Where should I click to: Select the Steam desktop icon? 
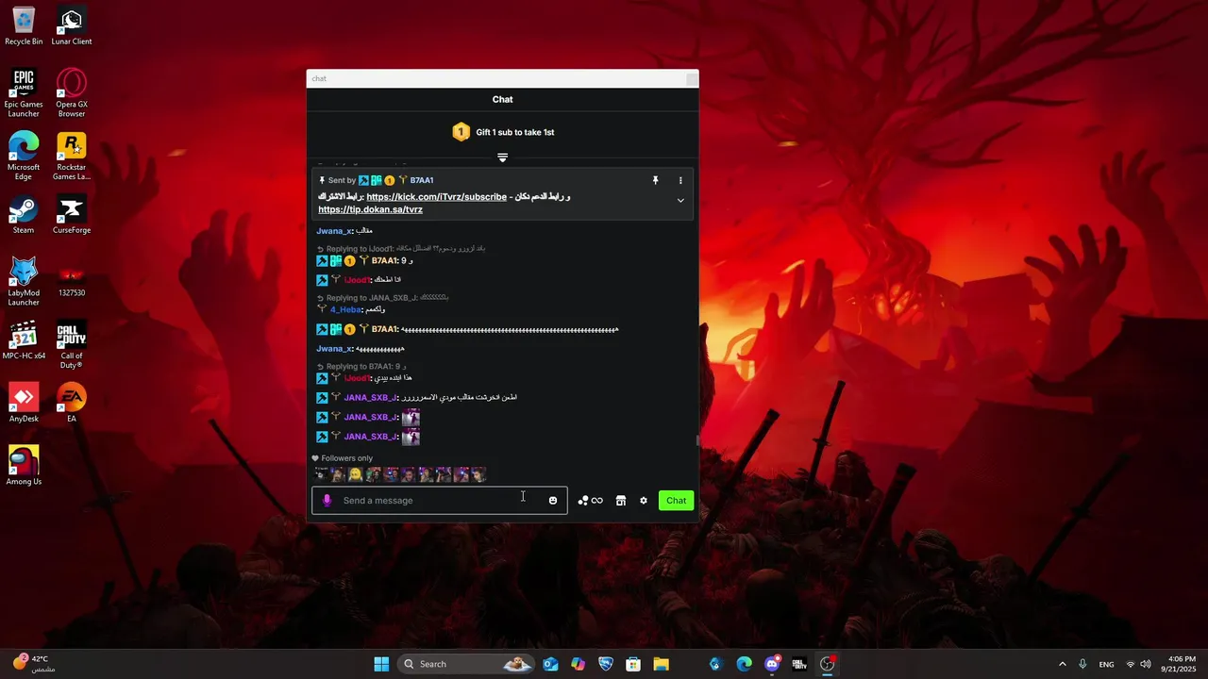24,215
